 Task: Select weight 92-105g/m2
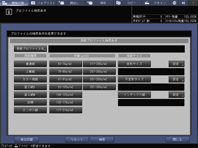click(65, 87)
